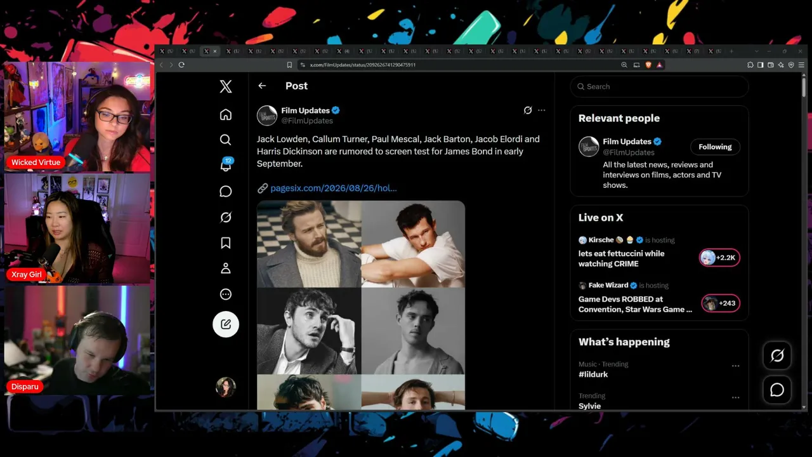Open the #lildurk trending topic
Image resolution: width=812 pixels, height=457 pixels.
[x=593, y=374]
